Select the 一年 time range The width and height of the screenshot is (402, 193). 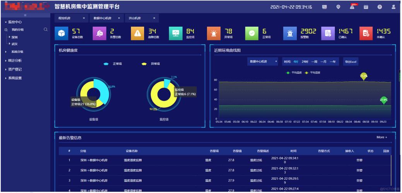click(332, 62)
